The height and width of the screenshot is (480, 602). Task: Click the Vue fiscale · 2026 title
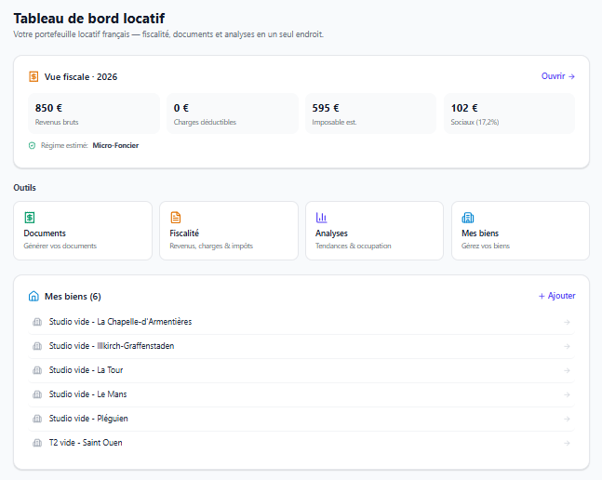81,76
